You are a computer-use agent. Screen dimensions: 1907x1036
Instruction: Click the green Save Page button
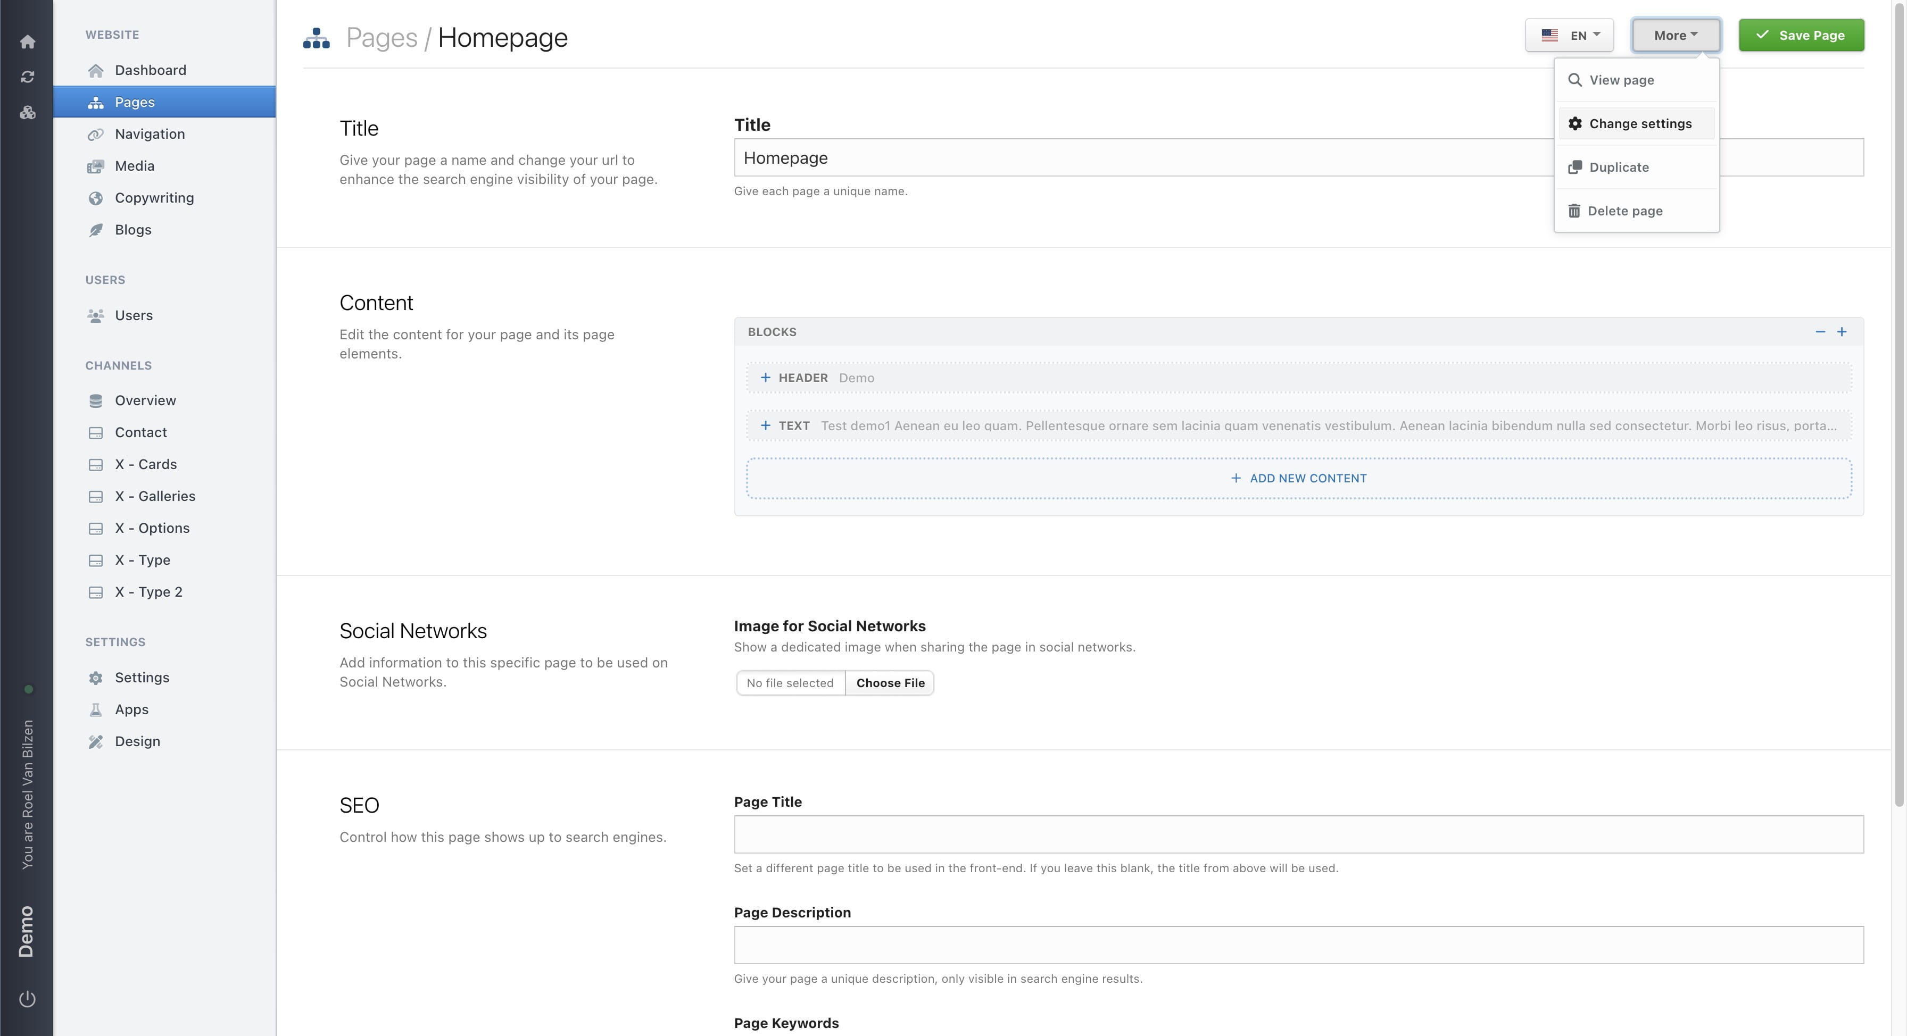click(1801, 36)
